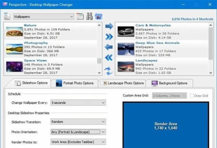Open the blue folder icon in toolbar
217x148 pixels.
coord(99,16)
